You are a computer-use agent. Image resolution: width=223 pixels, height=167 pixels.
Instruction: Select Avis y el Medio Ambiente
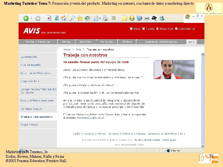pos(38,101)
